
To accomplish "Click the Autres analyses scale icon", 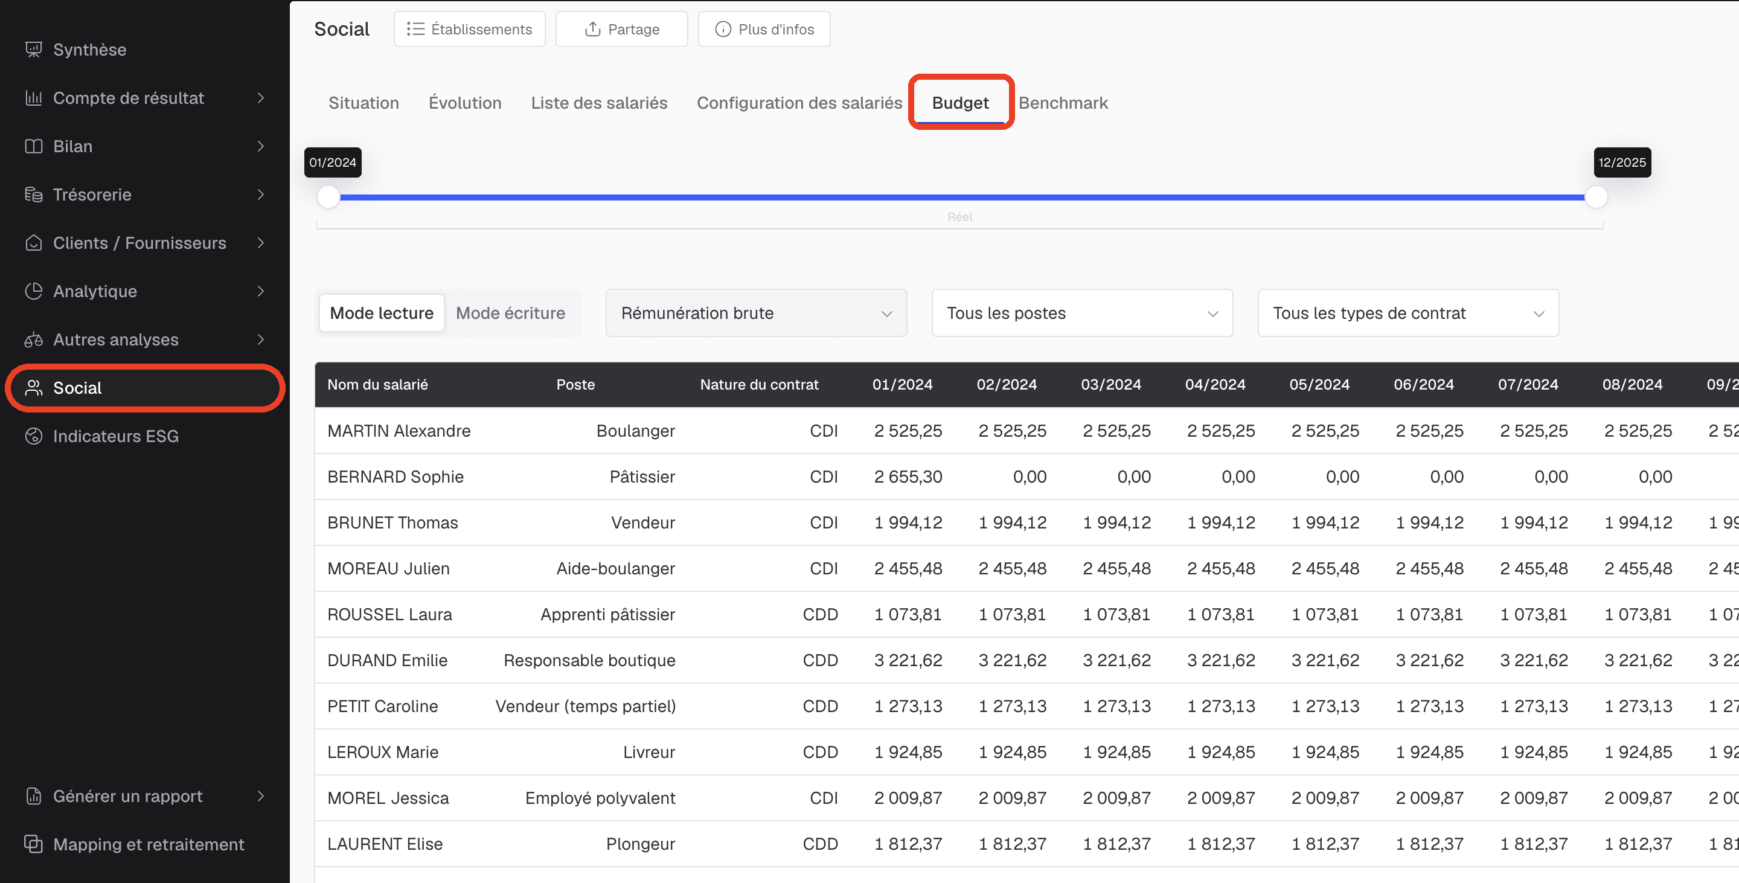I will (34, 339).
